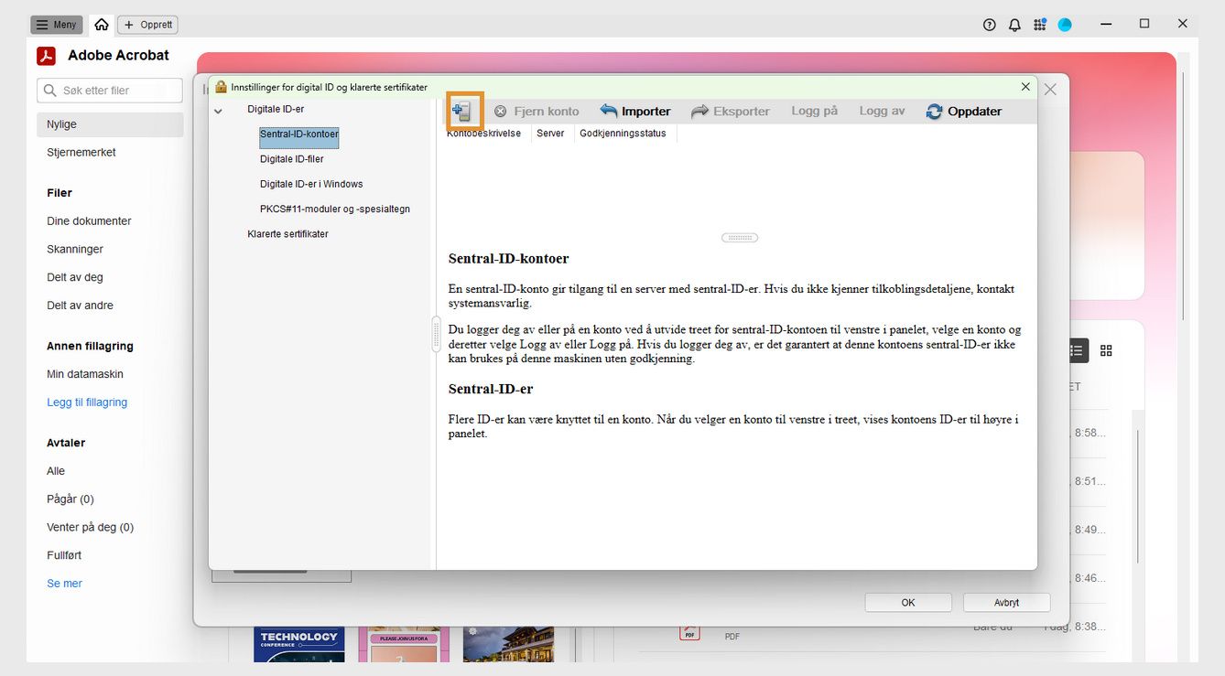Click Logg på in the dialog toolbar

click(x=815, y=111)
